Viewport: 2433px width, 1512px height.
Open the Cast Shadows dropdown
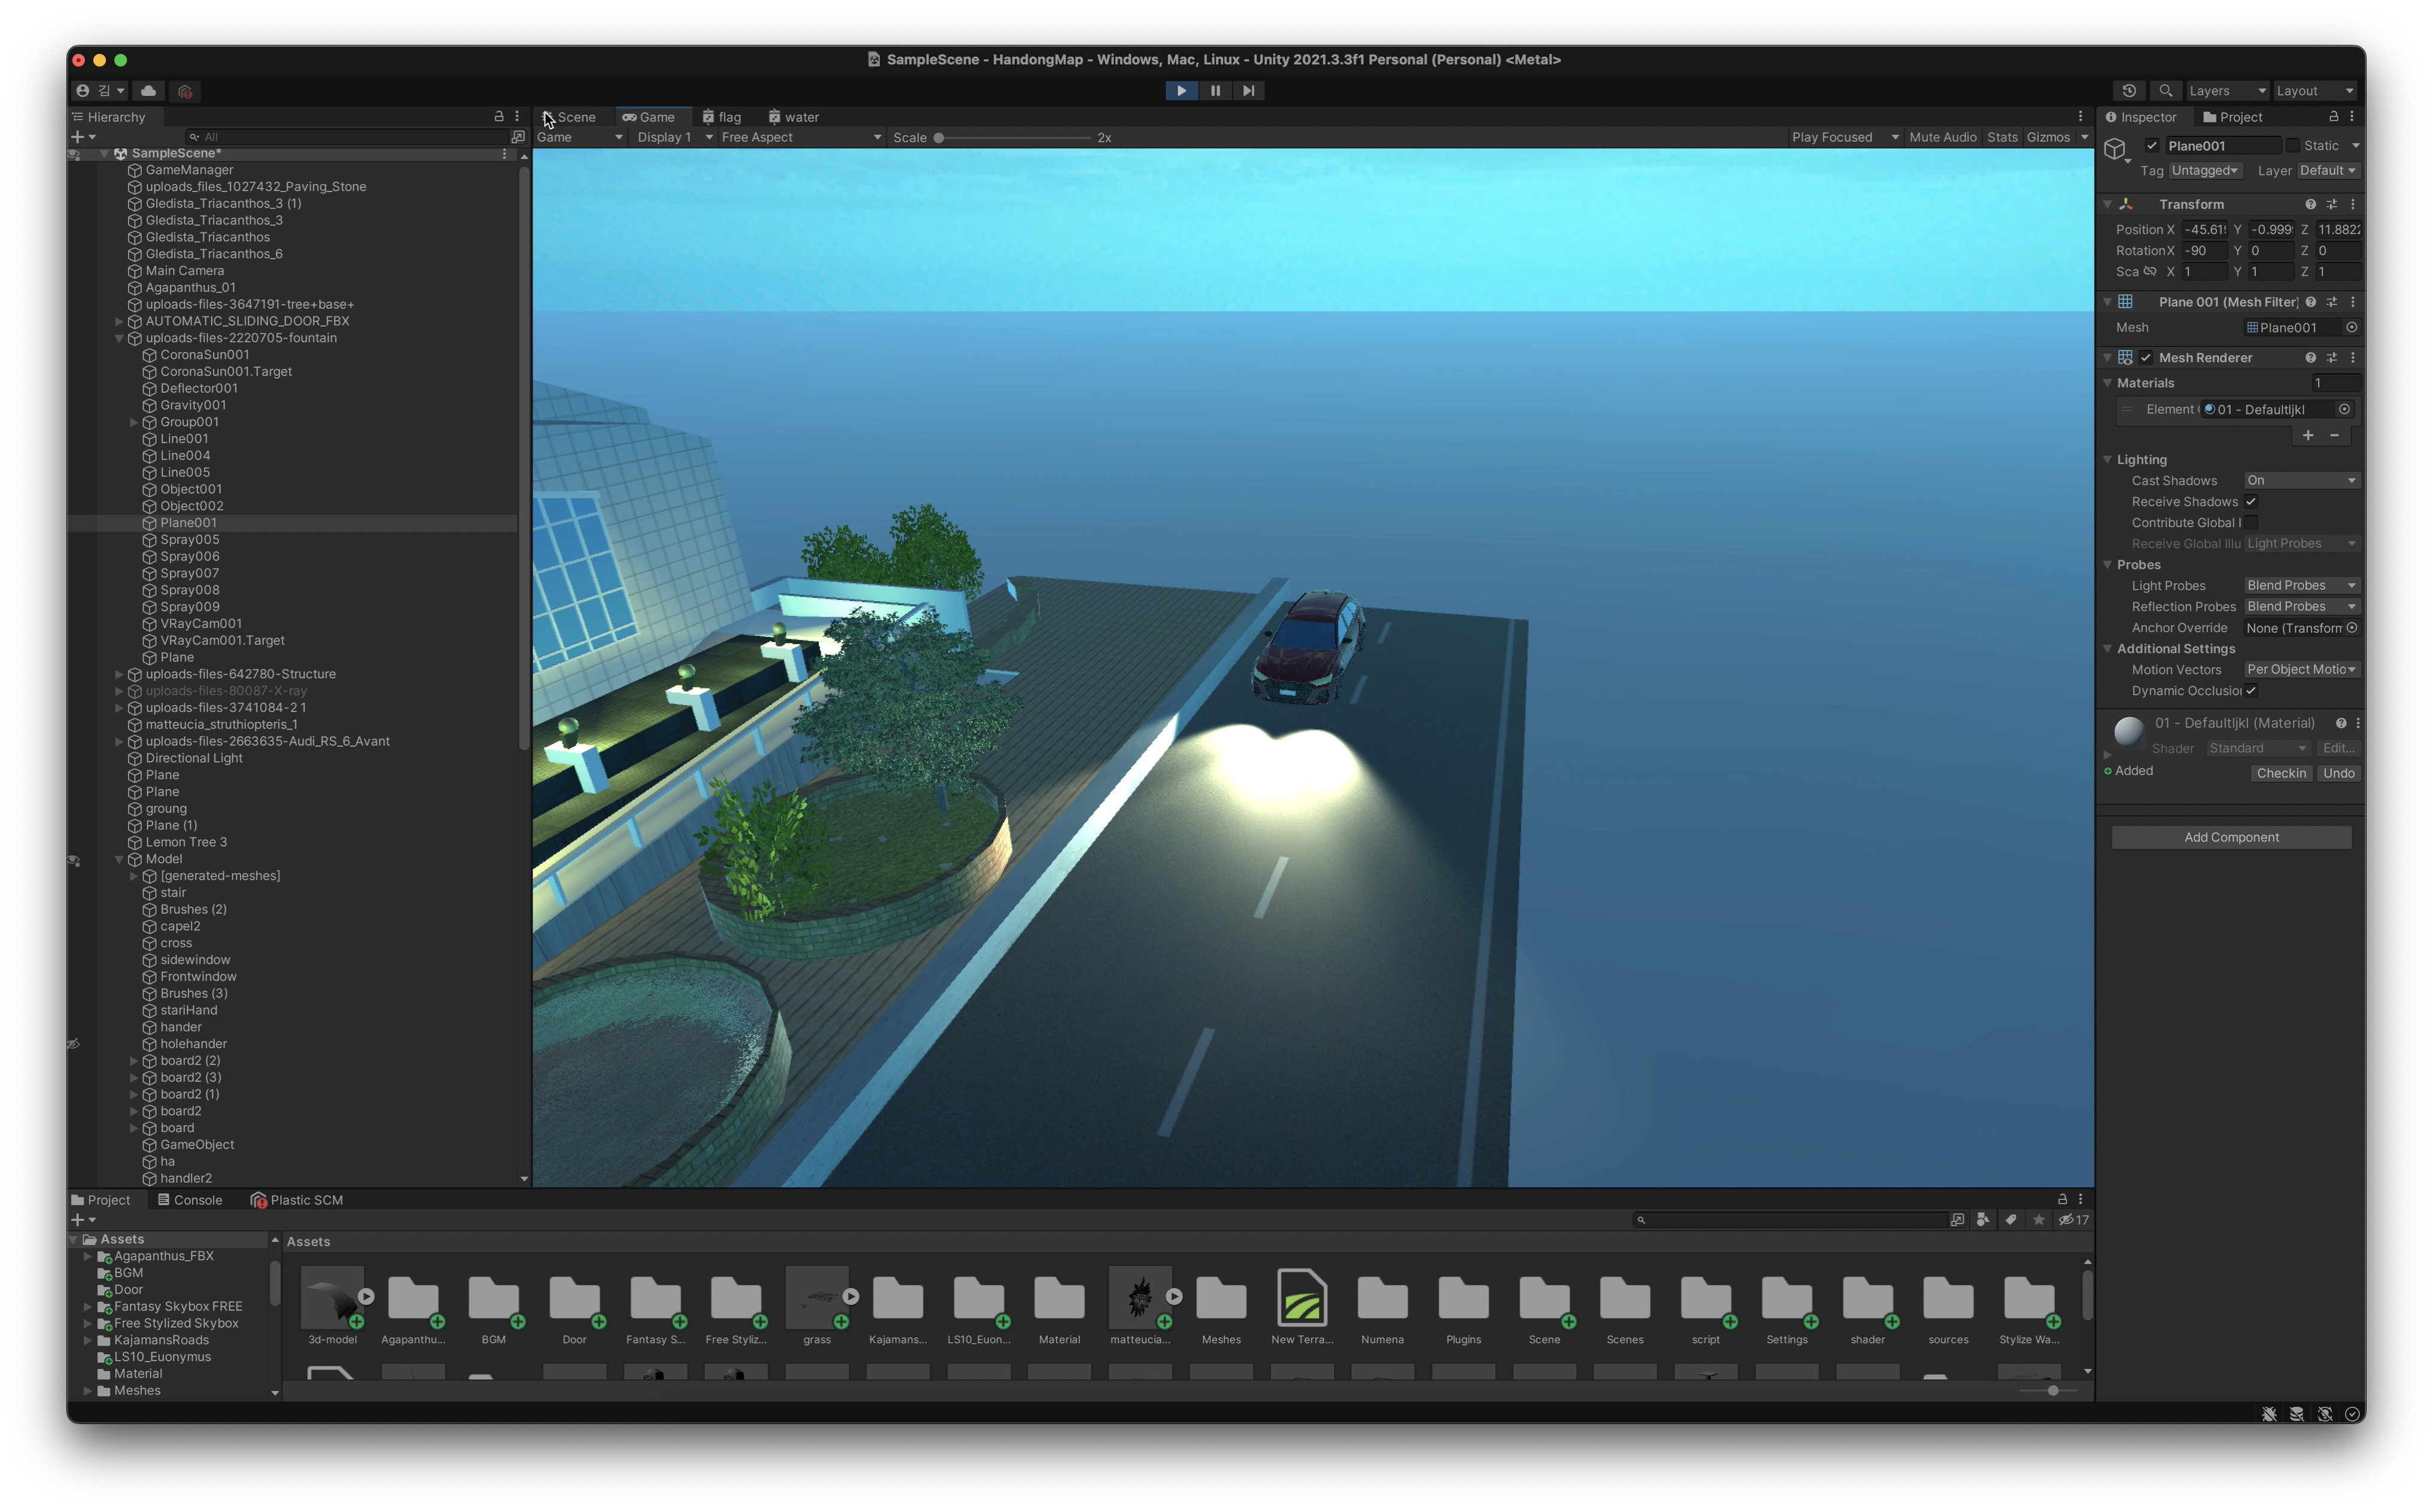tap(2301, 481)
